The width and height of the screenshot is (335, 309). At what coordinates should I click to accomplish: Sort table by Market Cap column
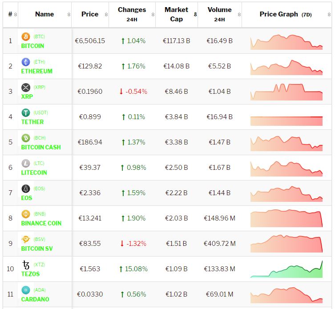click(176, 14)
